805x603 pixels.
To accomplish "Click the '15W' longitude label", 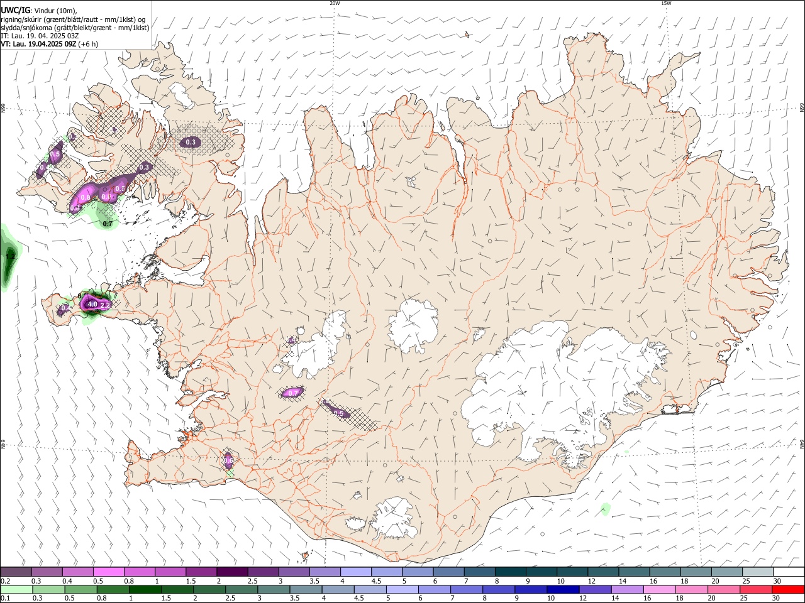I will coord(666,3).
